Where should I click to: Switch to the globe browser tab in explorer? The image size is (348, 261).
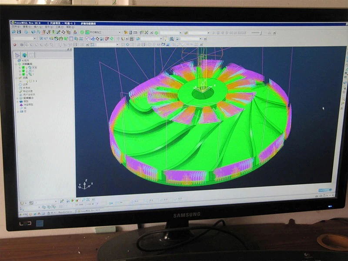(25, 55)
